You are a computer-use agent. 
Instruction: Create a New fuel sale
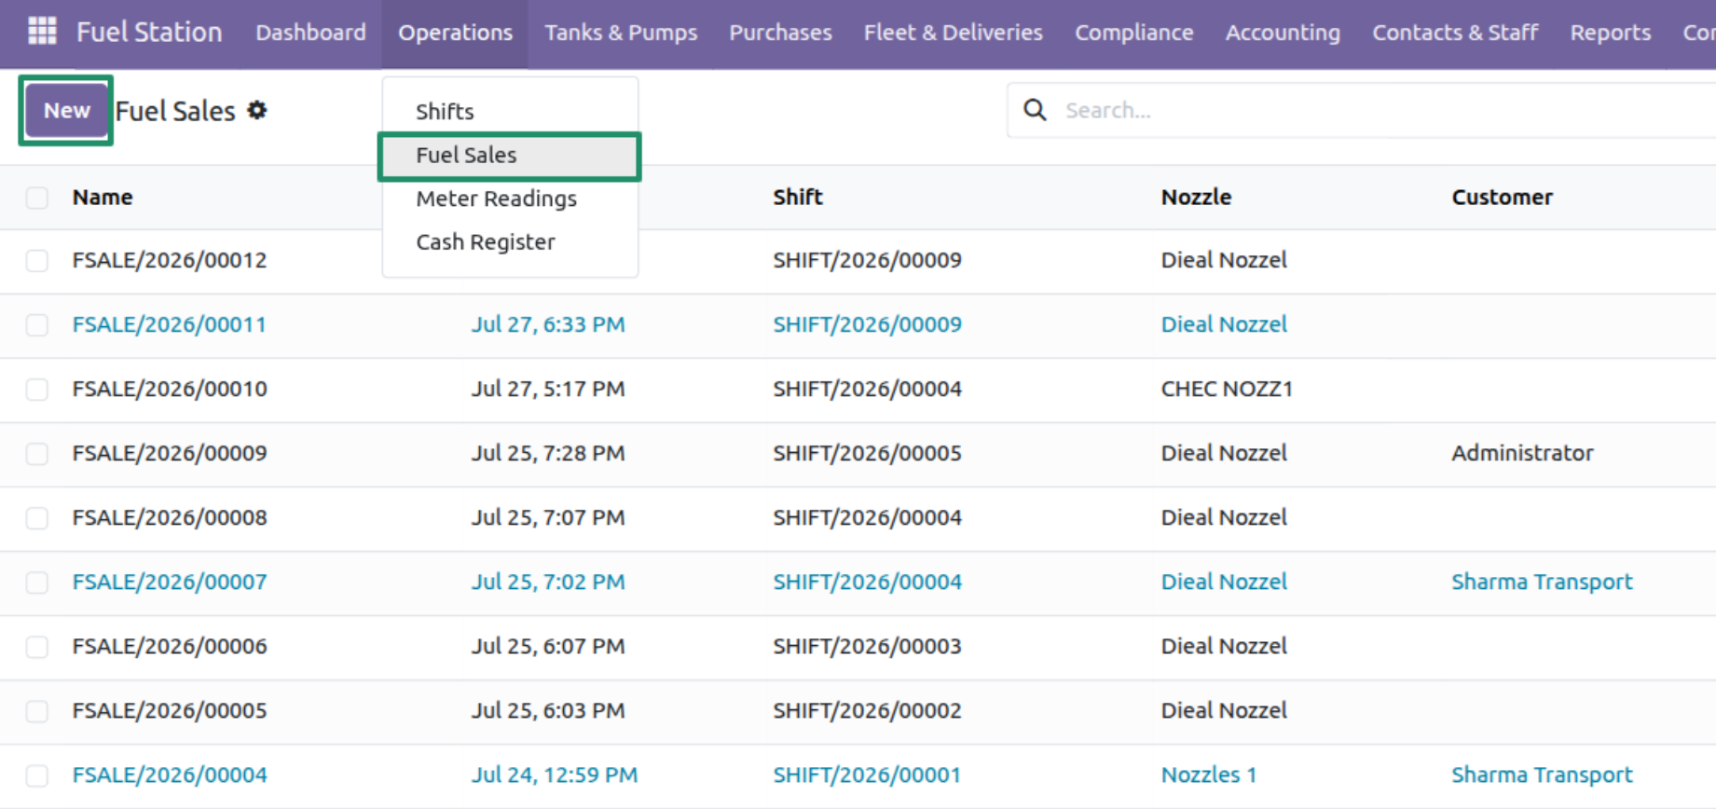point(66,110)
